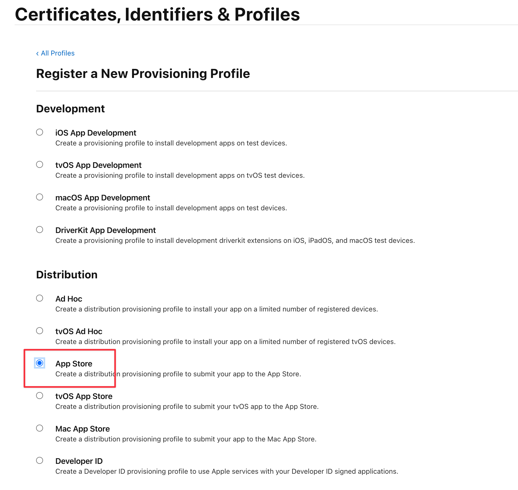
Task: Click the tvOS App Development label text
Action: coord(98,165)
